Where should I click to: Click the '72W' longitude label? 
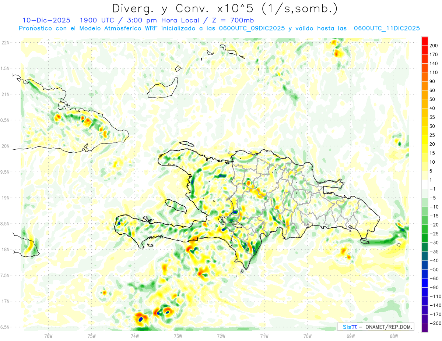tap(221, 336)
